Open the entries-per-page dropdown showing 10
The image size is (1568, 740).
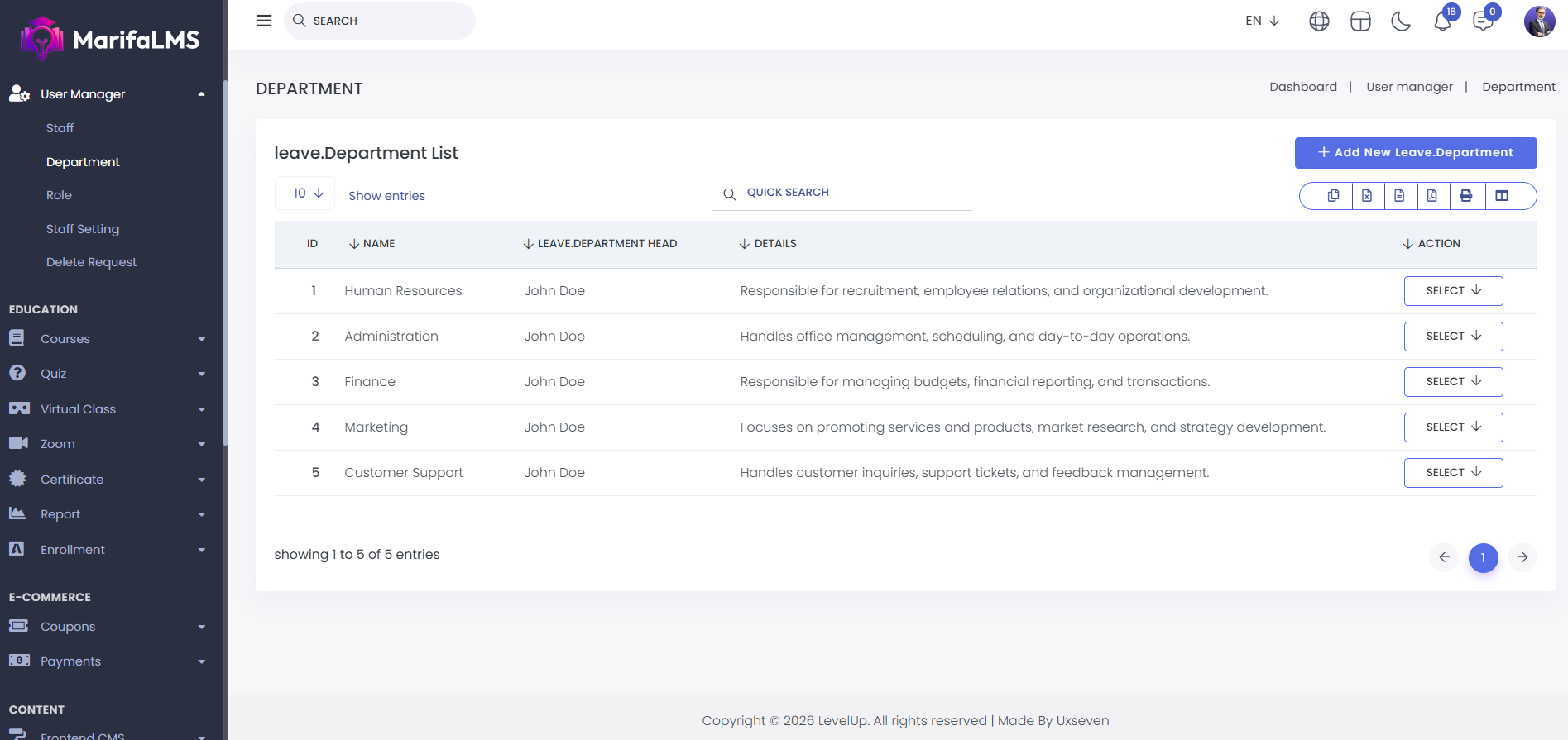click(x=305, y=193)
